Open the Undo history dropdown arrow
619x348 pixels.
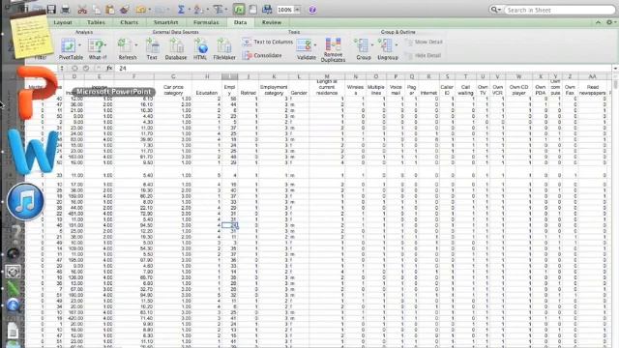tap(149, 10)
